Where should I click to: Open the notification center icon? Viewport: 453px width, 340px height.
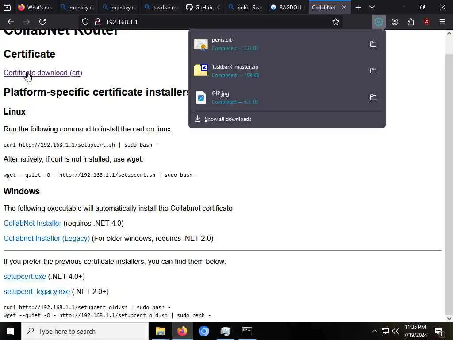click(x=439, y=331)
